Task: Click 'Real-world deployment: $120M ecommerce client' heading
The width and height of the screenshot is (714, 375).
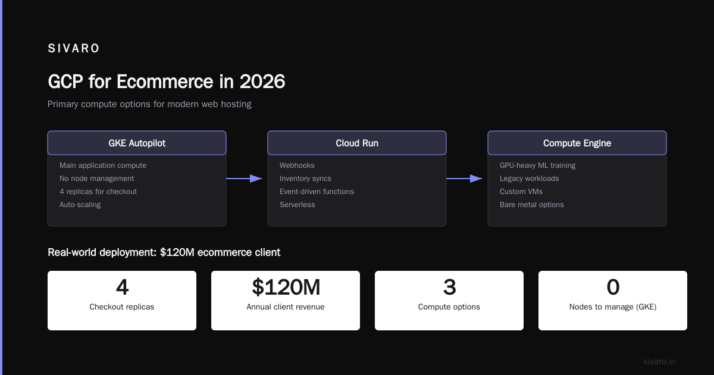Action: (164, 252)
